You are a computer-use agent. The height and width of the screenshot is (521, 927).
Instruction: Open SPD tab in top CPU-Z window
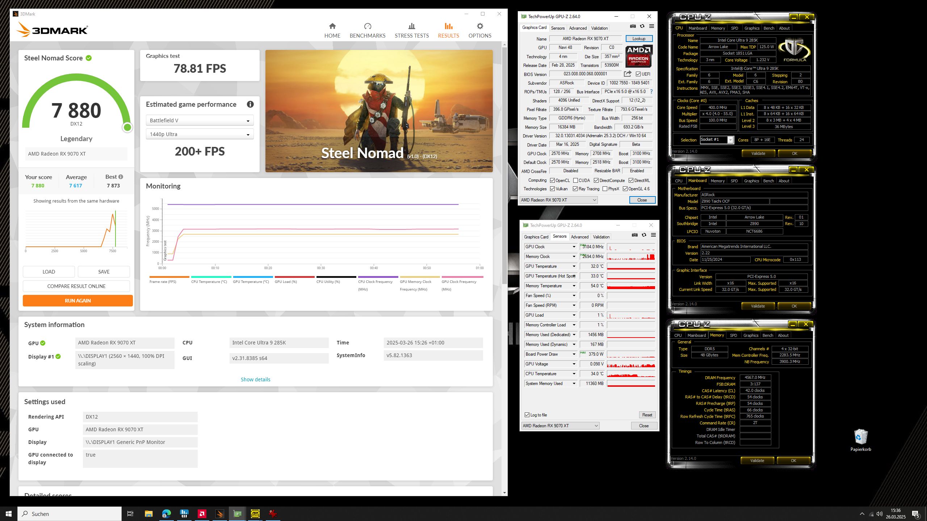734,28
